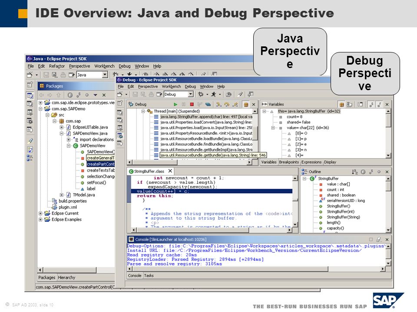The width and height of the screenshot is (417, 312).
Task: Toggle Hide Fields in Packages view toolbar
Action: (70, 95)
